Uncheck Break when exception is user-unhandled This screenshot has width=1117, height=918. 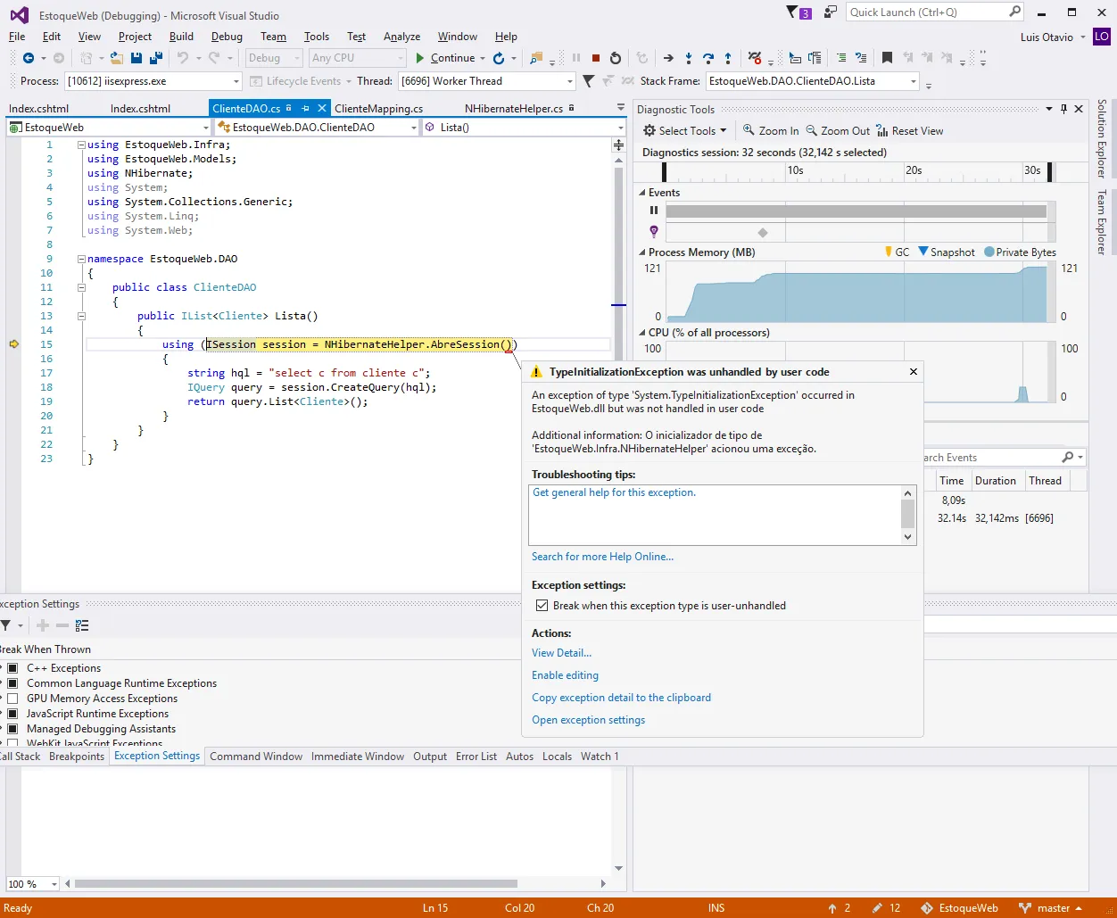coord(542,605)
